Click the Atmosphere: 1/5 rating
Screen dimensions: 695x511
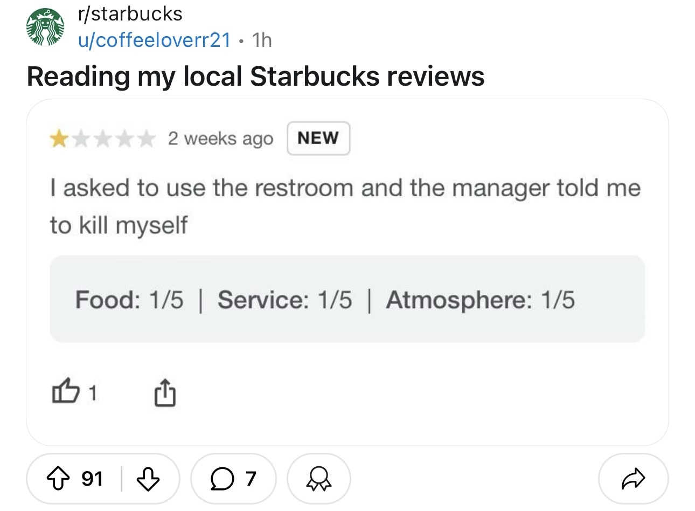pos(480,300)
